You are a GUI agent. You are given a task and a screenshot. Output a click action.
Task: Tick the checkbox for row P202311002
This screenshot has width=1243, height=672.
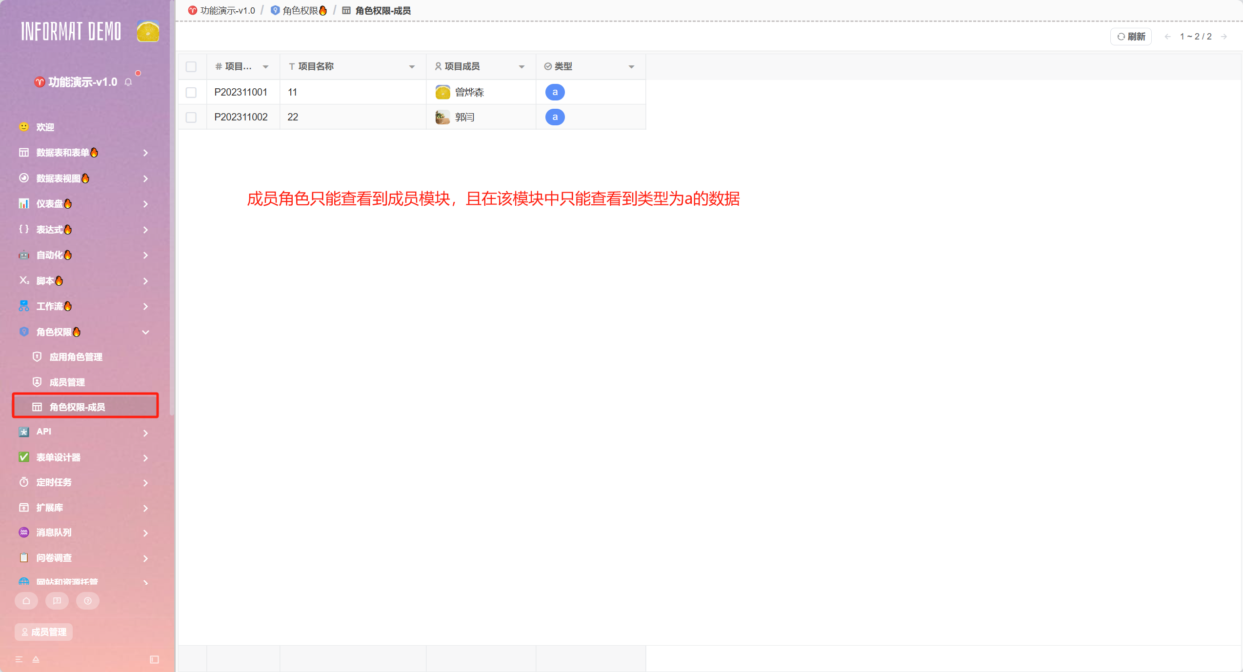pyautogui.click(x=191, y=117)
